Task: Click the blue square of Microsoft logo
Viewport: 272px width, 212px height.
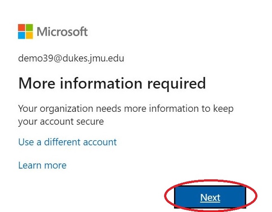Action: point(21,35)
